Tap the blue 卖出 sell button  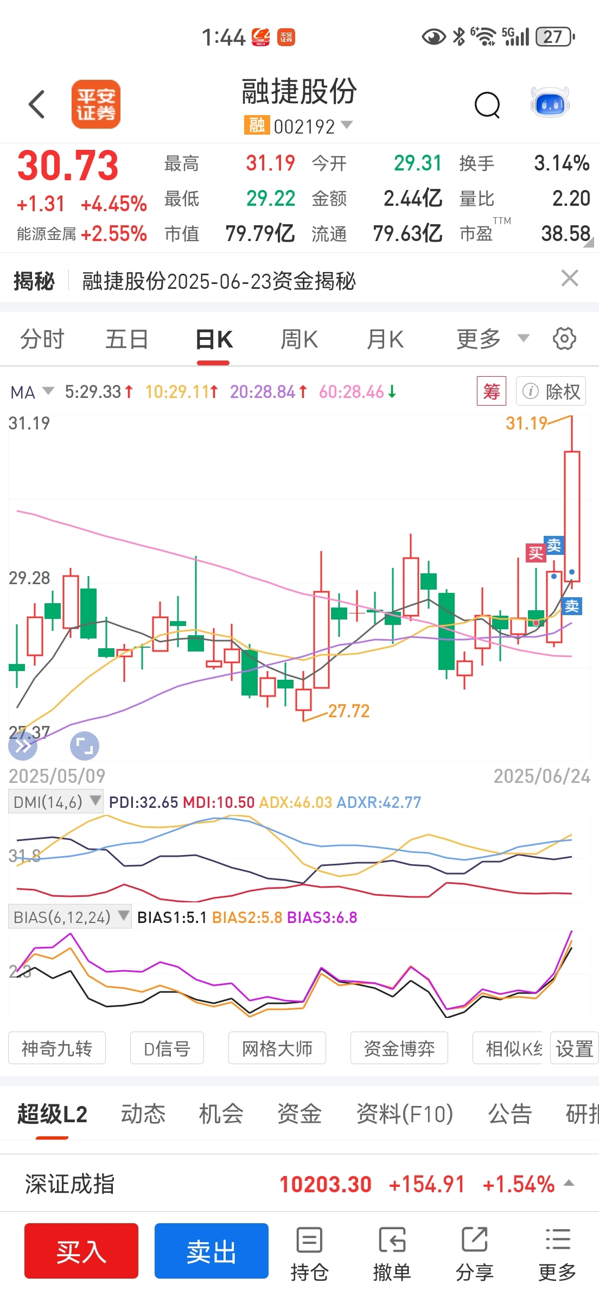[212, 1251]
